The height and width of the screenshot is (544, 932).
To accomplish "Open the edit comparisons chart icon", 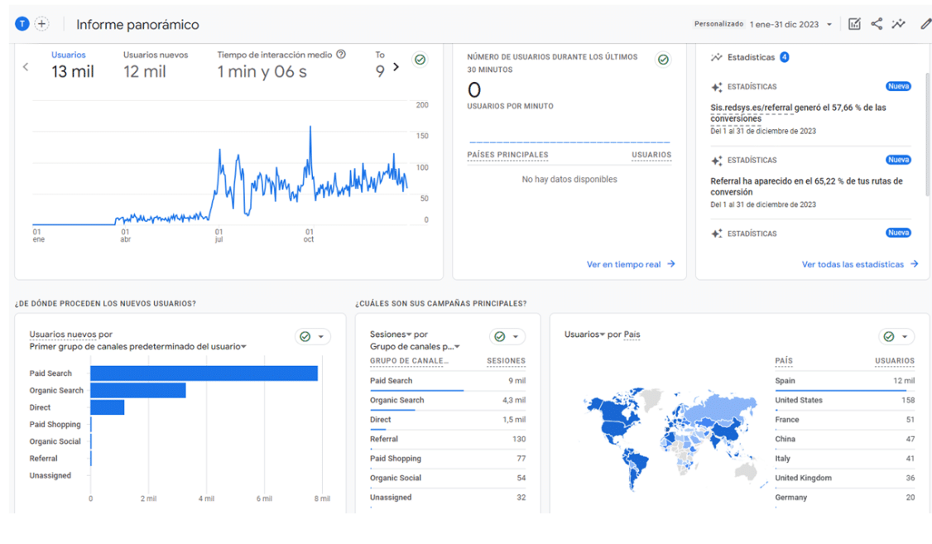I will (854, 24).
